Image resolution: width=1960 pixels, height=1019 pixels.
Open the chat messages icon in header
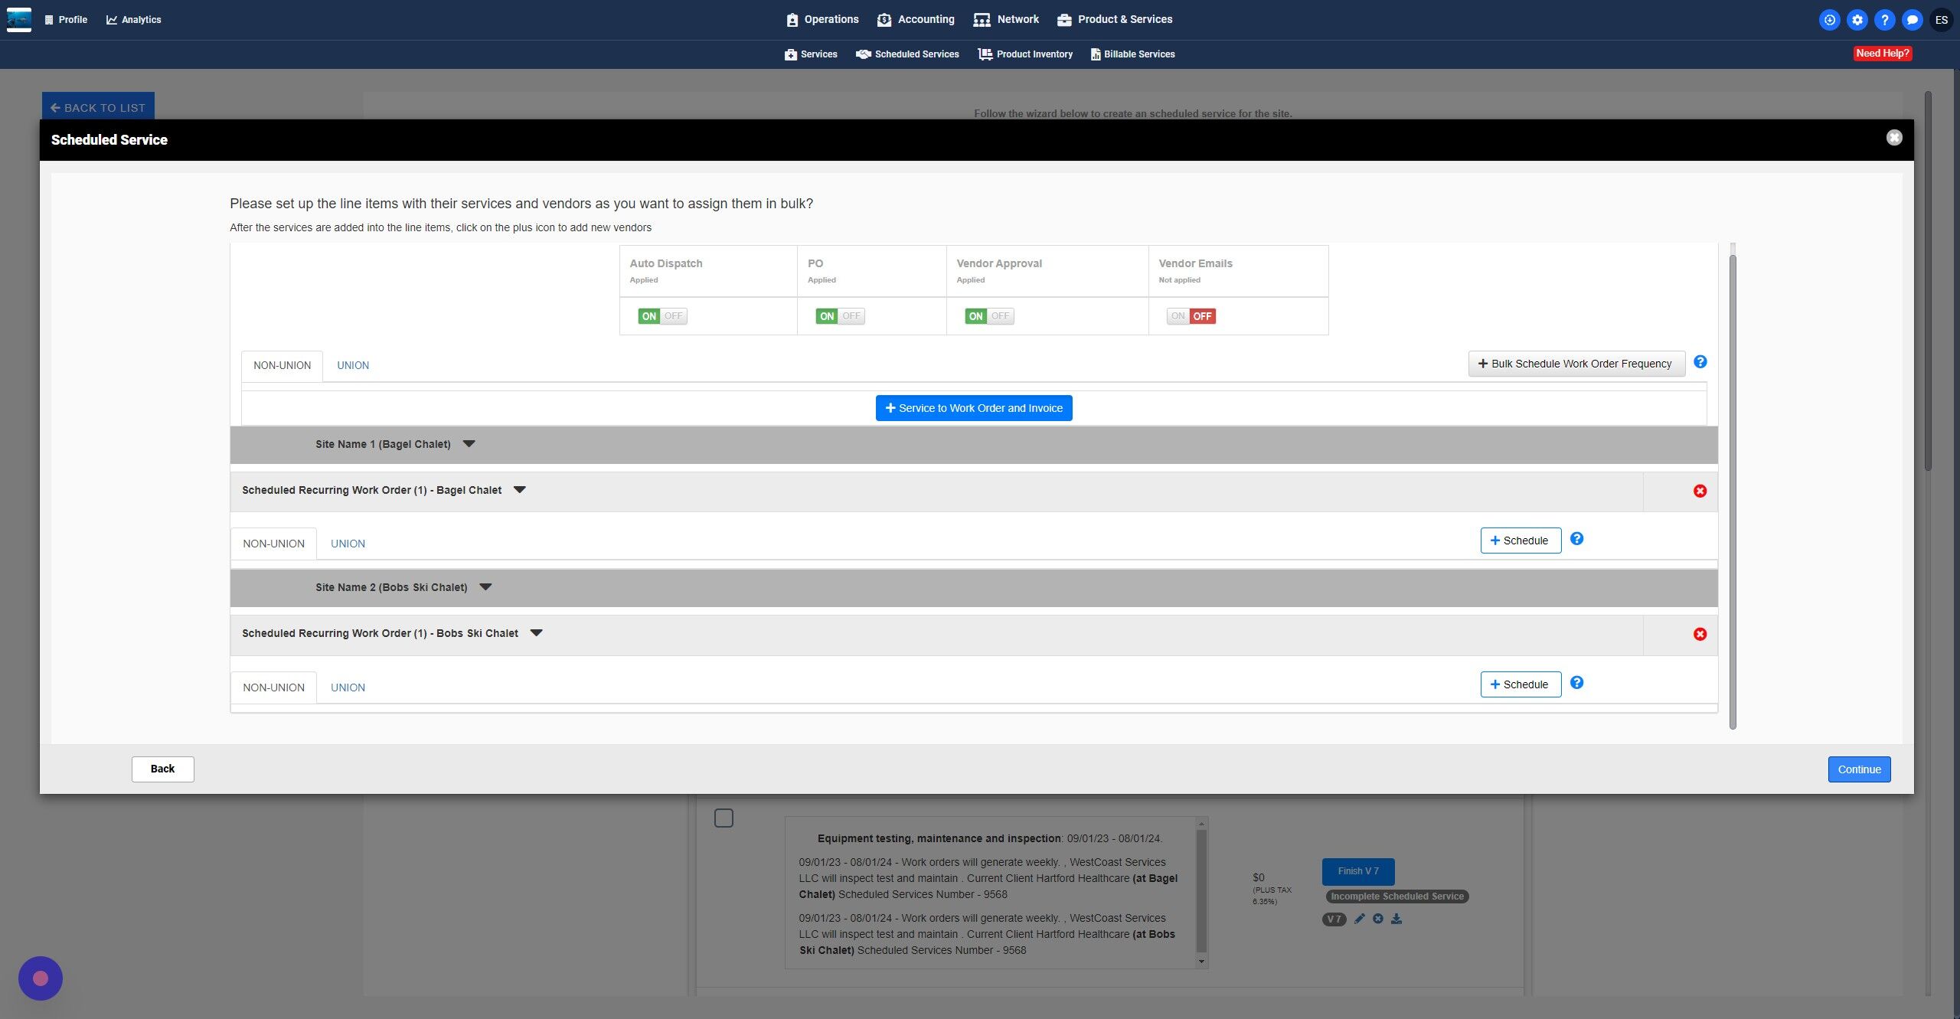[x=1912, y=20]
